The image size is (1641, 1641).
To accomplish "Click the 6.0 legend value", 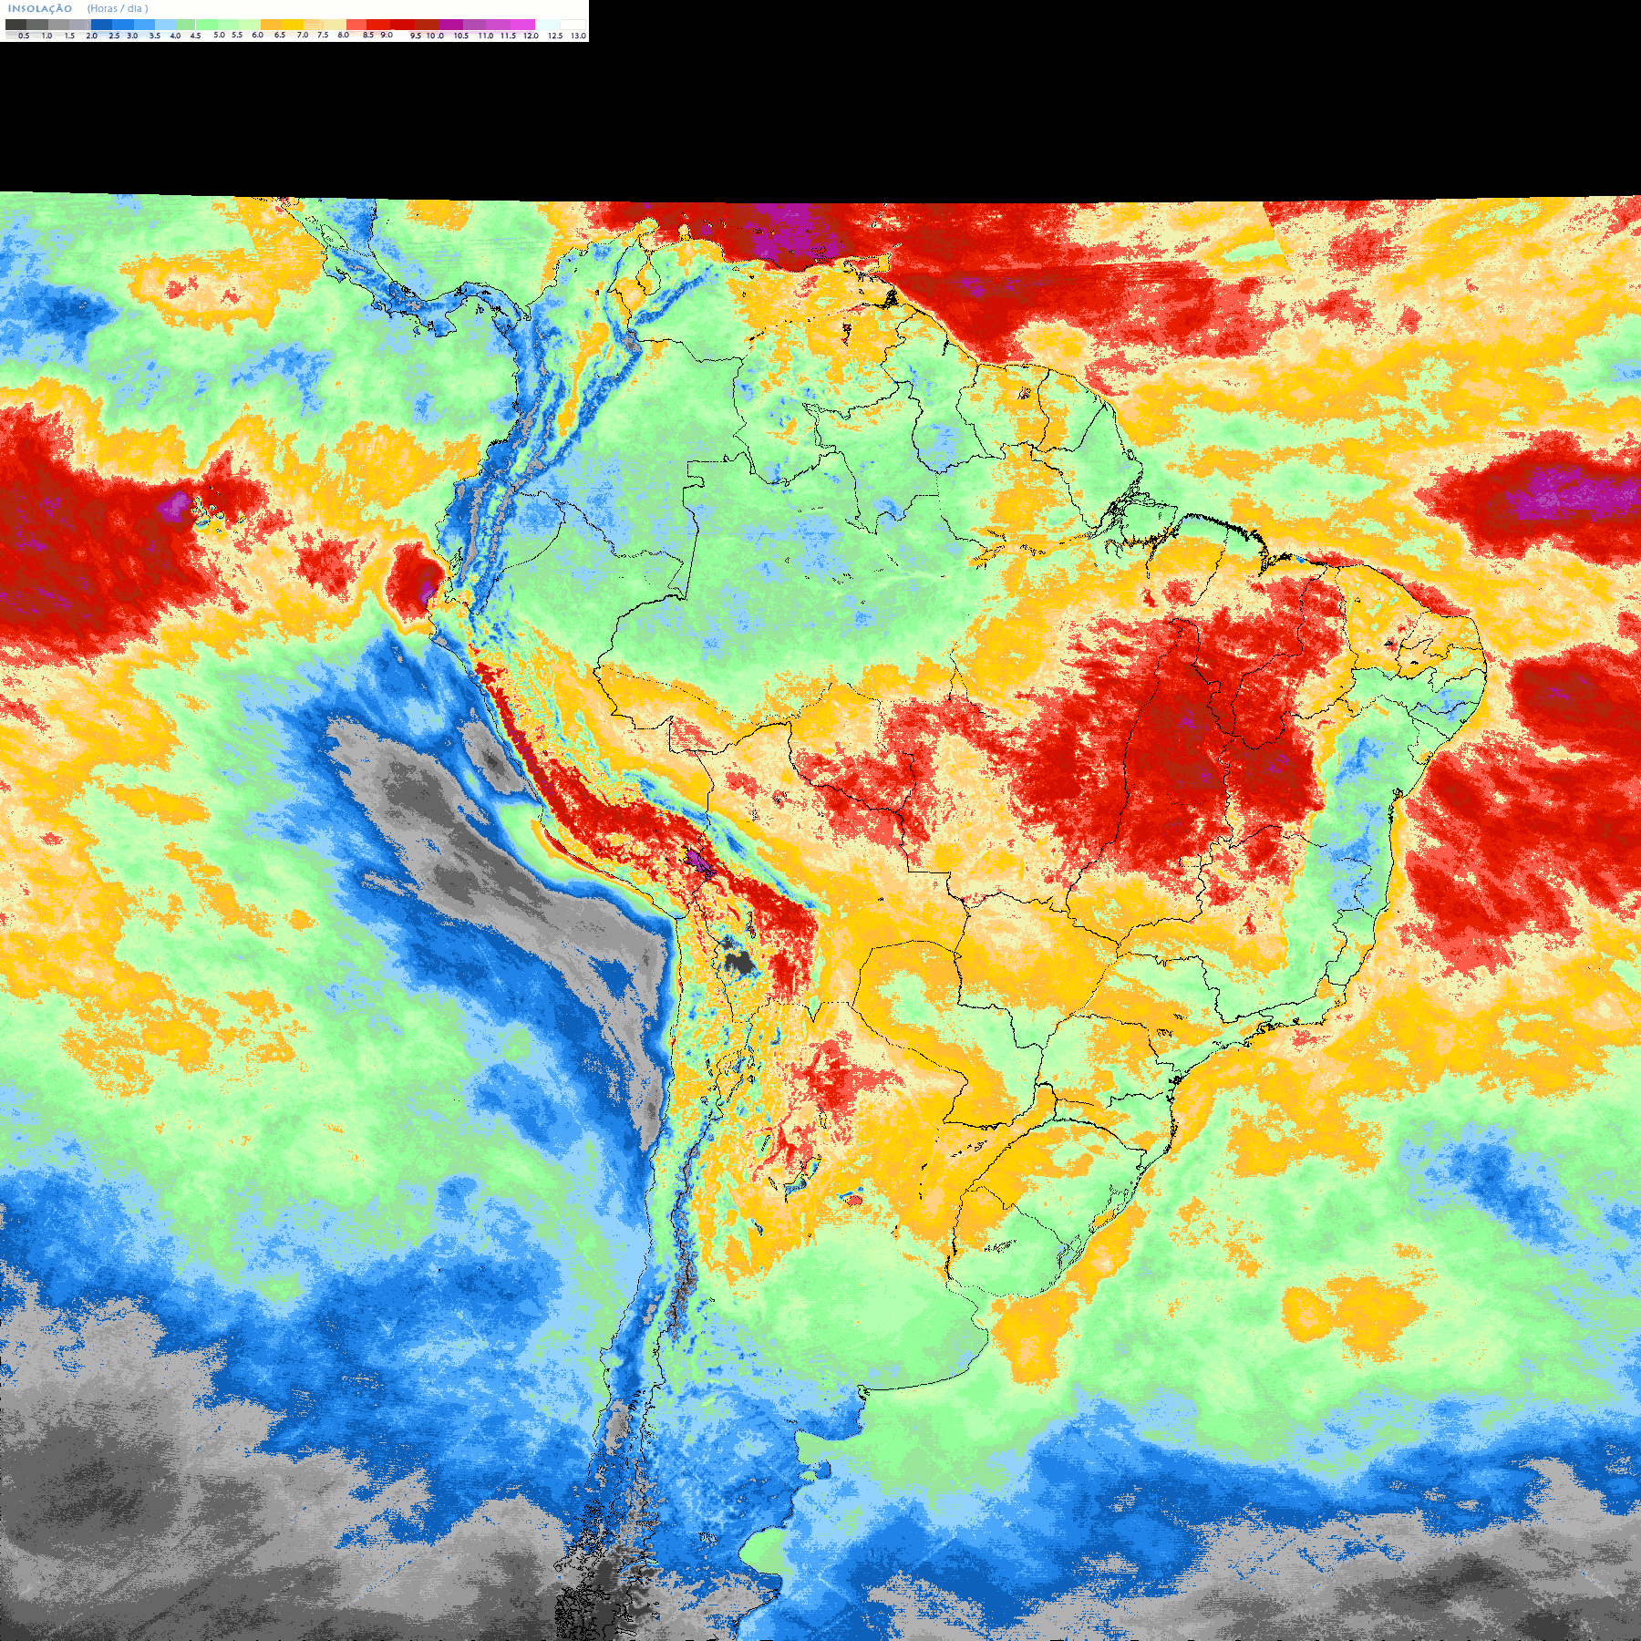I will 257,35.
